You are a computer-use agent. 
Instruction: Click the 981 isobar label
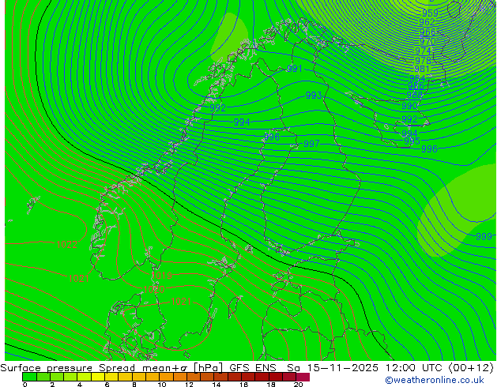click(422, 69)
